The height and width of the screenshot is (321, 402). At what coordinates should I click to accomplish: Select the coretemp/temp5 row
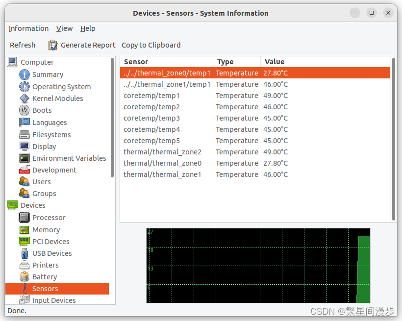point(255,141)
